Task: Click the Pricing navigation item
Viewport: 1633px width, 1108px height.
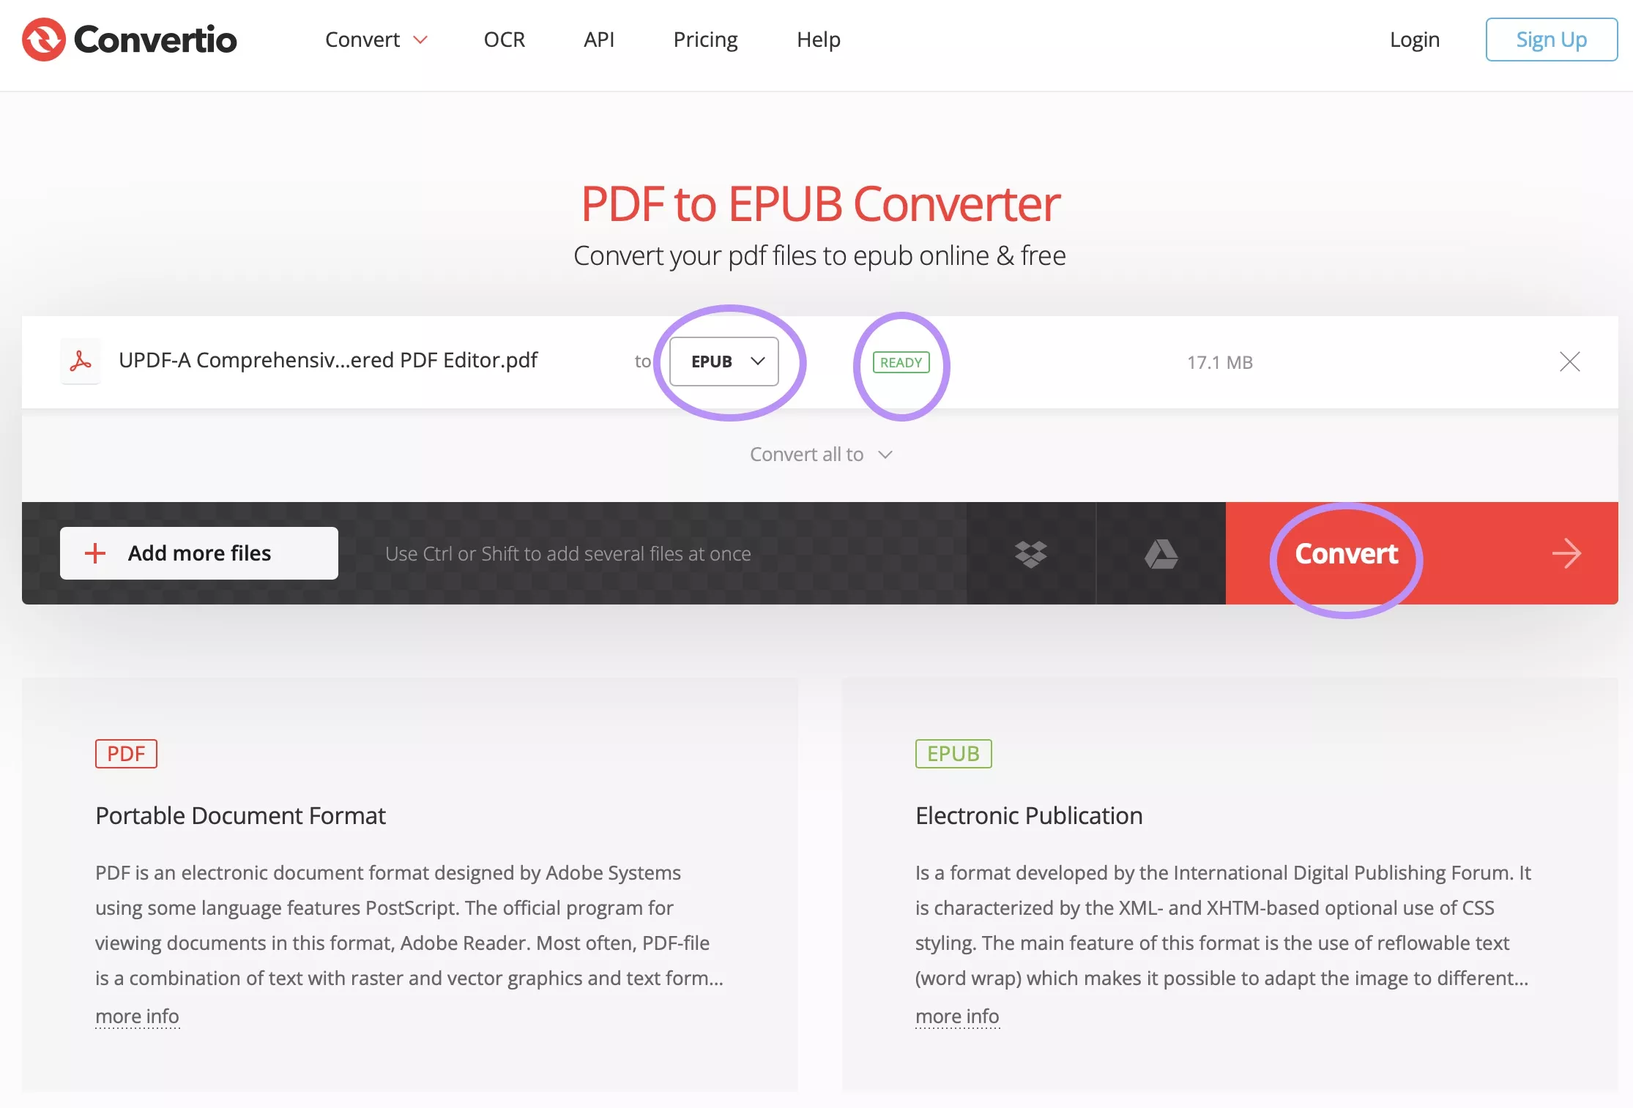Action: 705,38
